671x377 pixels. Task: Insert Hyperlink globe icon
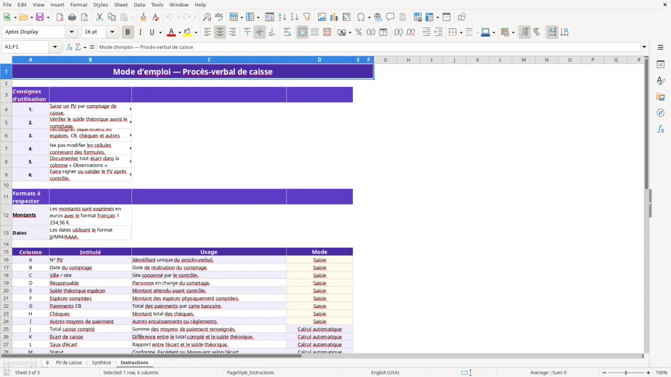tap(378, 17)
